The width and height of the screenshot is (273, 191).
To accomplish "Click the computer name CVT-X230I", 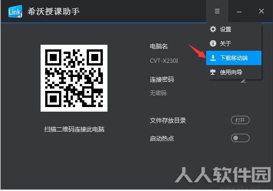I will tap(164, 61).
